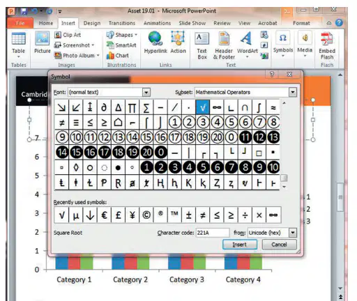Minimize the ribbon with caret icon

point(329,23)
